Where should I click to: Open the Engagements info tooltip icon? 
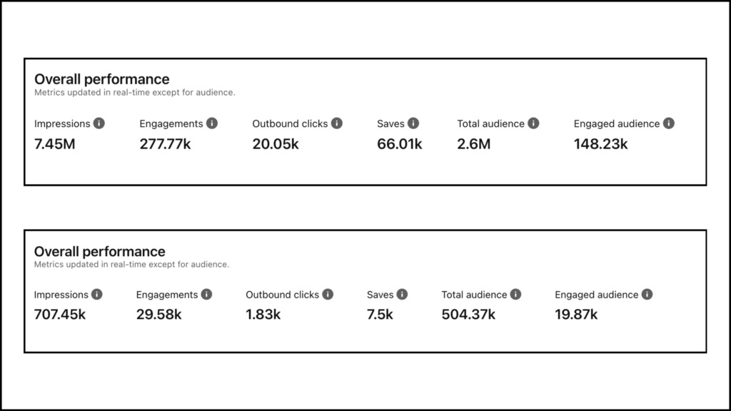(211, 123)
